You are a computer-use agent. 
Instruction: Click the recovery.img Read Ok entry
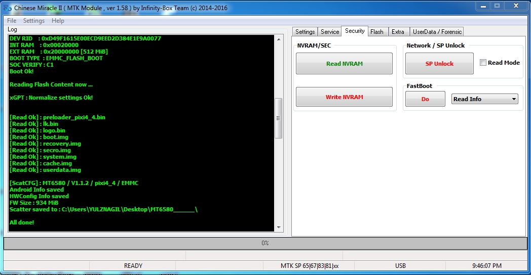[x=46, y=144]
